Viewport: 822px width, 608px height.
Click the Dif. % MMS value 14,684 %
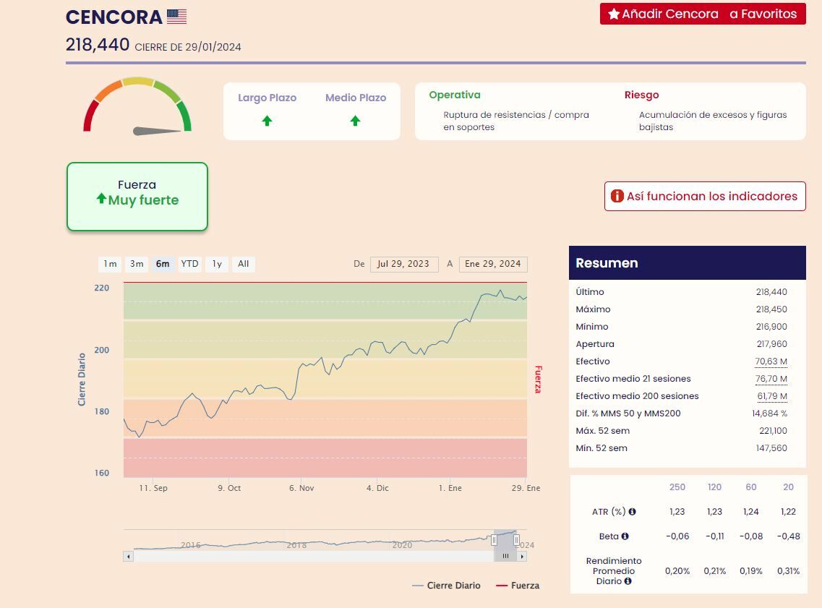tap(769, 414)
